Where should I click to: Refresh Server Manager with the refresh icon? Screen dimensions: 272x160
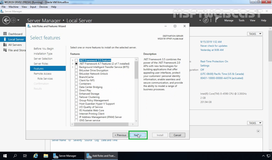point(206,20)
